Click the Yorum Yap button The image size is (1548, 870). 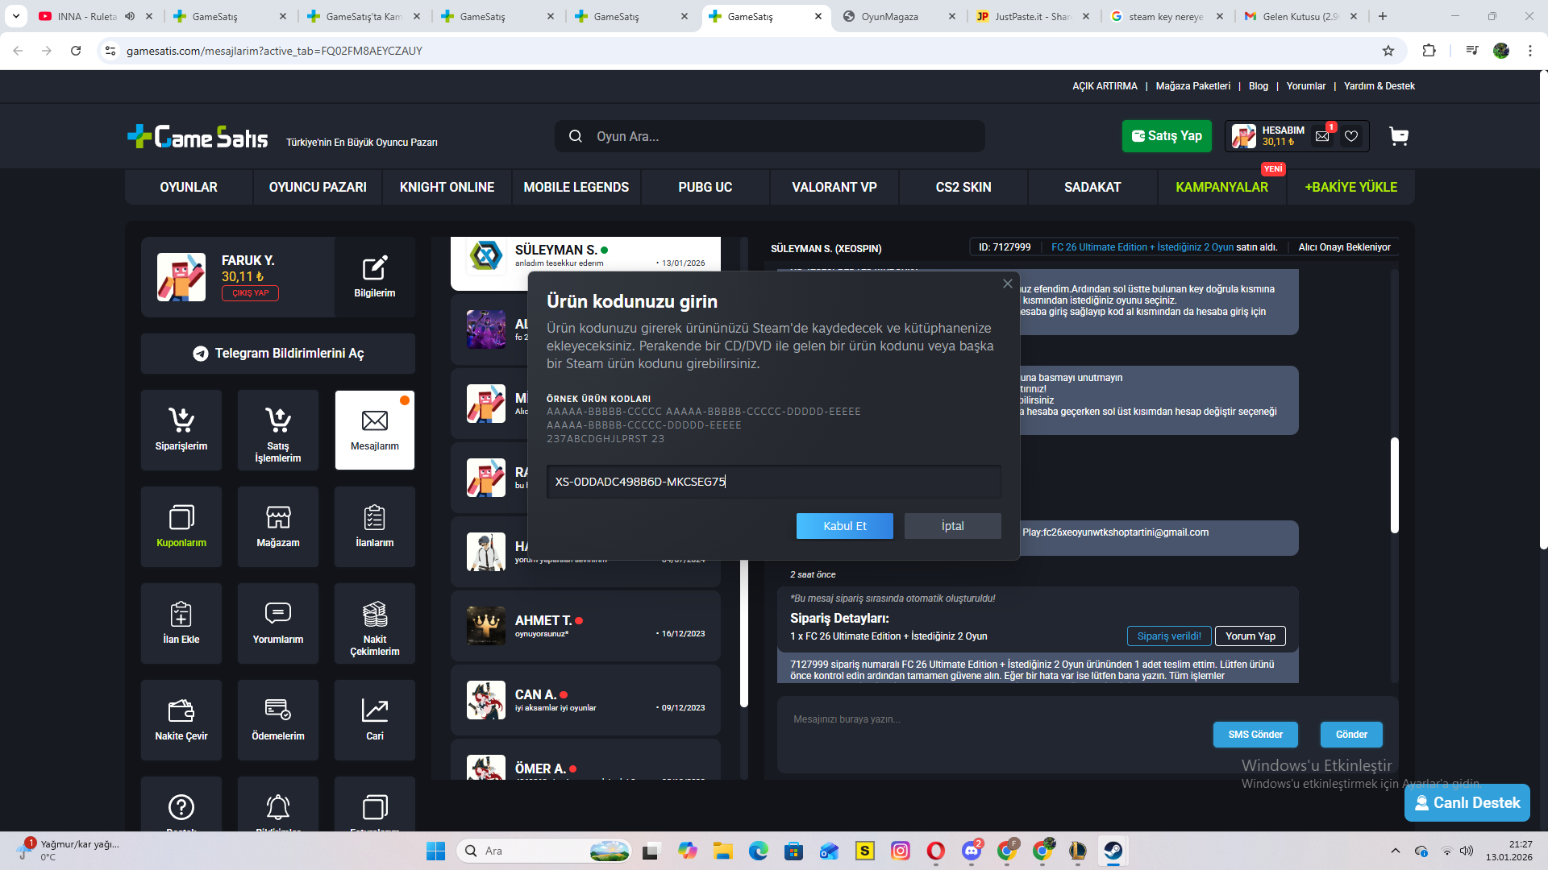(1250, 636)
